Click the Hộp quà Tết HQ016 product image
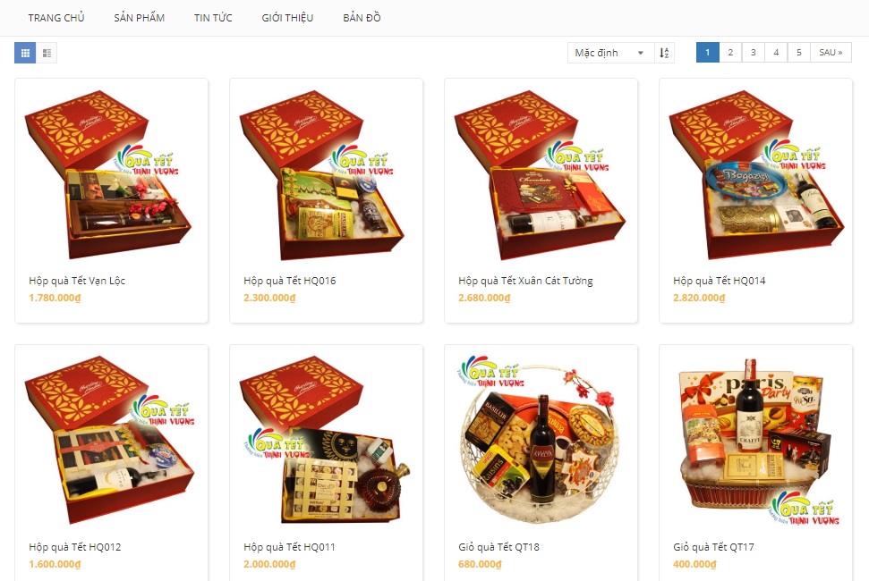The width and height of the screenshot is (869, 581). coord(326,175)
